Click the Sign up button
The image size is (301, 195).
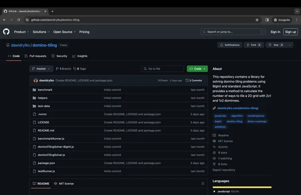(x=290, y=32)
